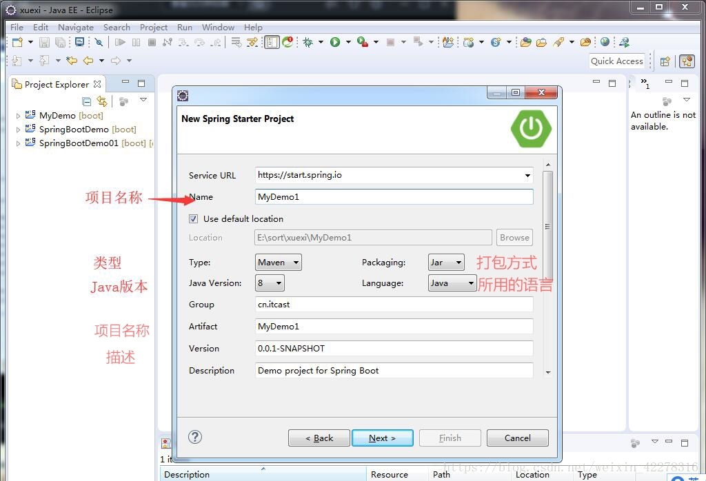Click the Terminate stop icon left of Disconnect
706x481 pixels.
(152, 42)
